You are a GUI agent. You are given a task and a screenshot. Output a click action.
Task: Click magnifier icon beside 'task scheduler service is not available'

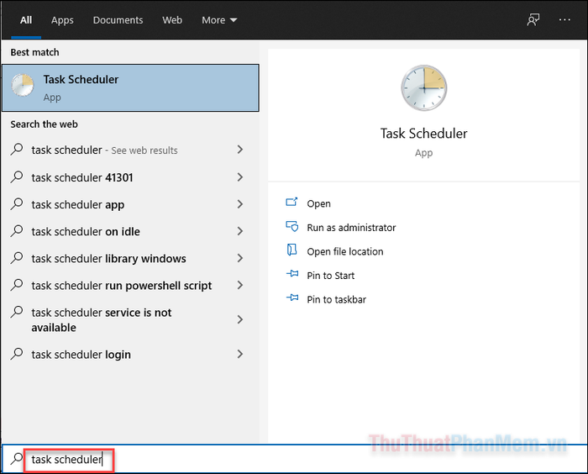point(17,312)
